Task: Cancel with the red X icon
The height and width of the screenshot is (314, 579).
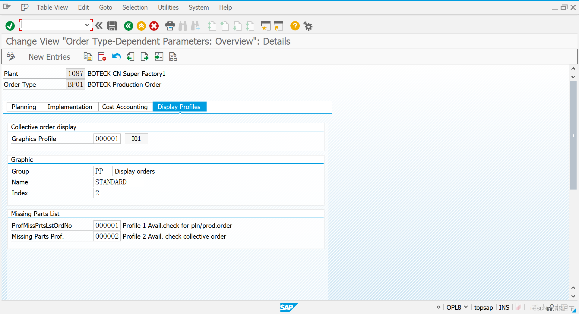Action: pos(154,26)
